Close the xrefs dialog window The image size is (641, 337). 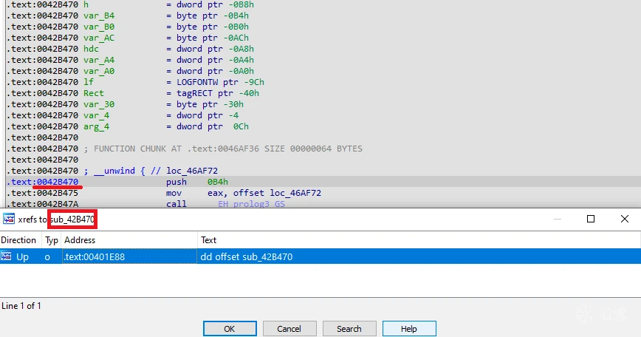coord(625,219)
